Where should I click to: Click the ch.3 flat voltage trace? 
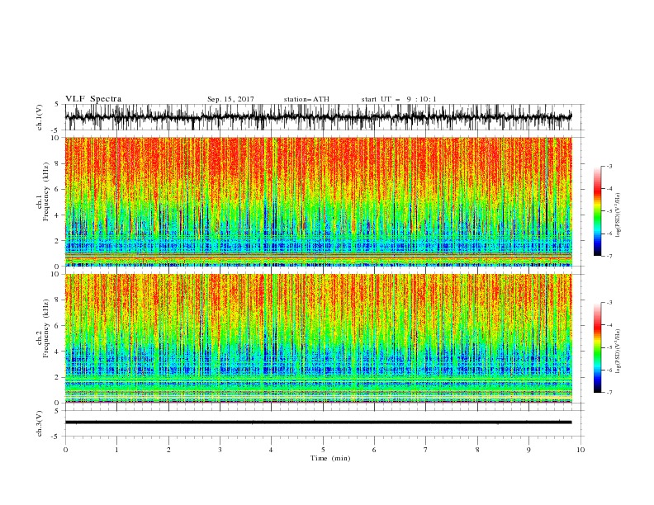coord(318,422)
